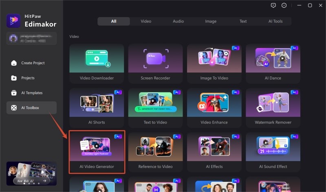The height and width of the screenshot is (192, 326).
Task: Click the user account info box
Action: click(32, 38)
